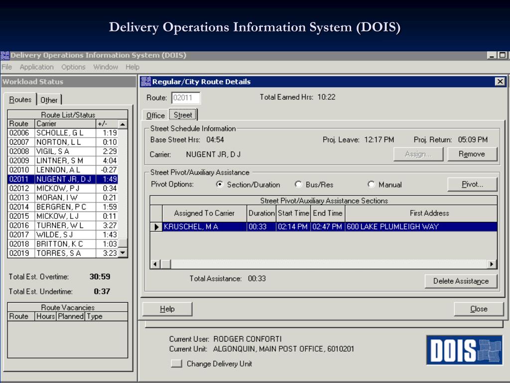Click the 02:47 PM end time cell
The image size is (510, 383).
pyautogui.click(x=328, y=227)
